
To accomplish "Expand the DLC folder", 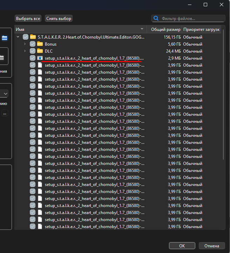I will click(x=25, y=51).
